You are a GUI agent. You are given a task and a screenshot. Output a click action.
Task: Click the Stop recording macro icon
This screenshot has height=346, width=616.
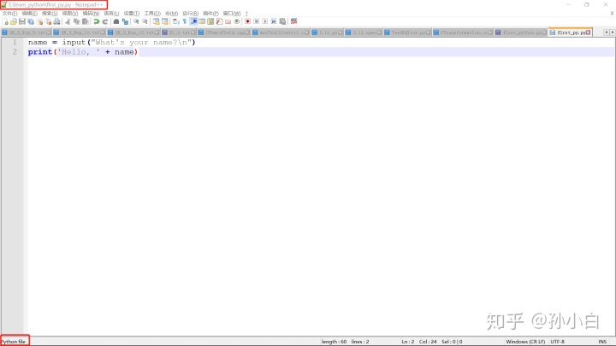[256, 21]
